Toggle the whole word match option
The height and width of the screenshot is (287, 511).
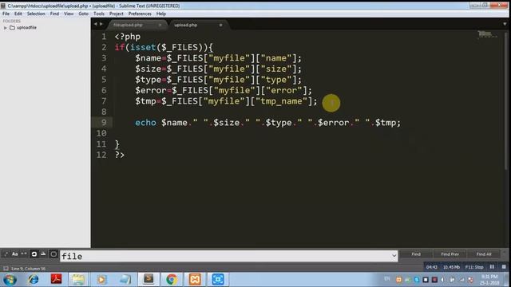click(x=24, y=254)
